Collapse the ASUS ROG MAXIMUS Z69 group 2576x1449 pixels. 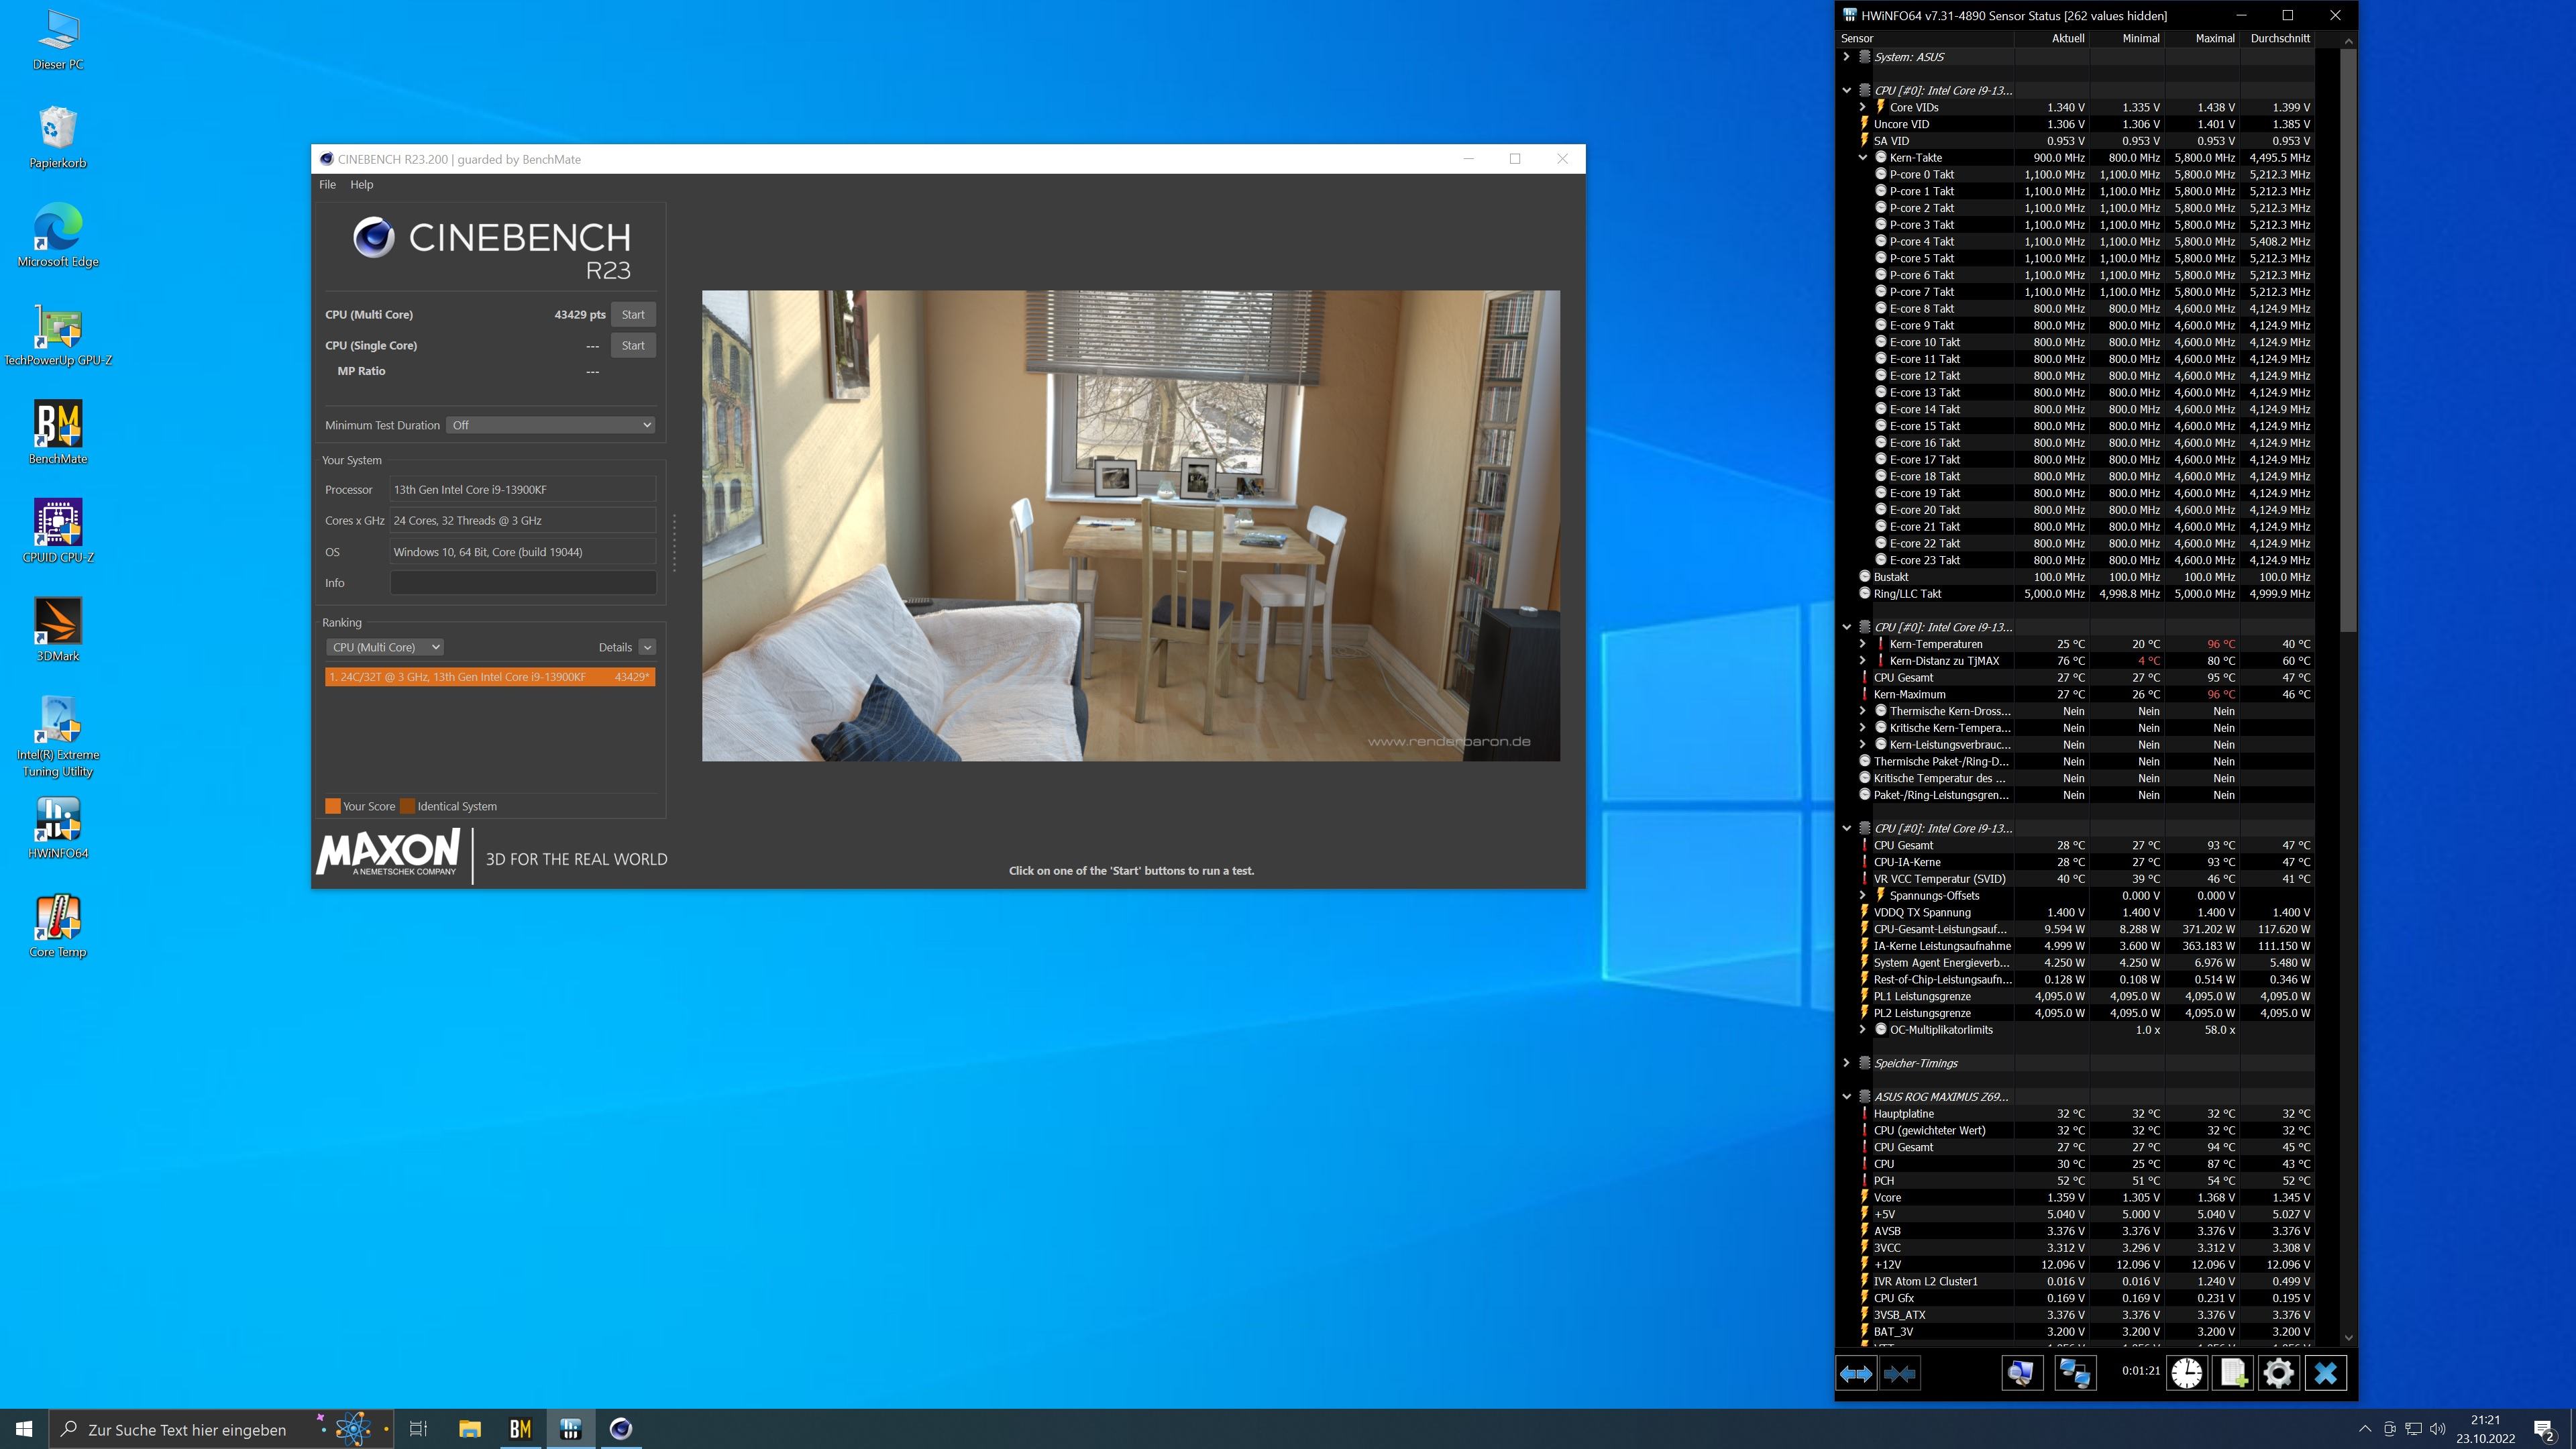point(1847,1097)
